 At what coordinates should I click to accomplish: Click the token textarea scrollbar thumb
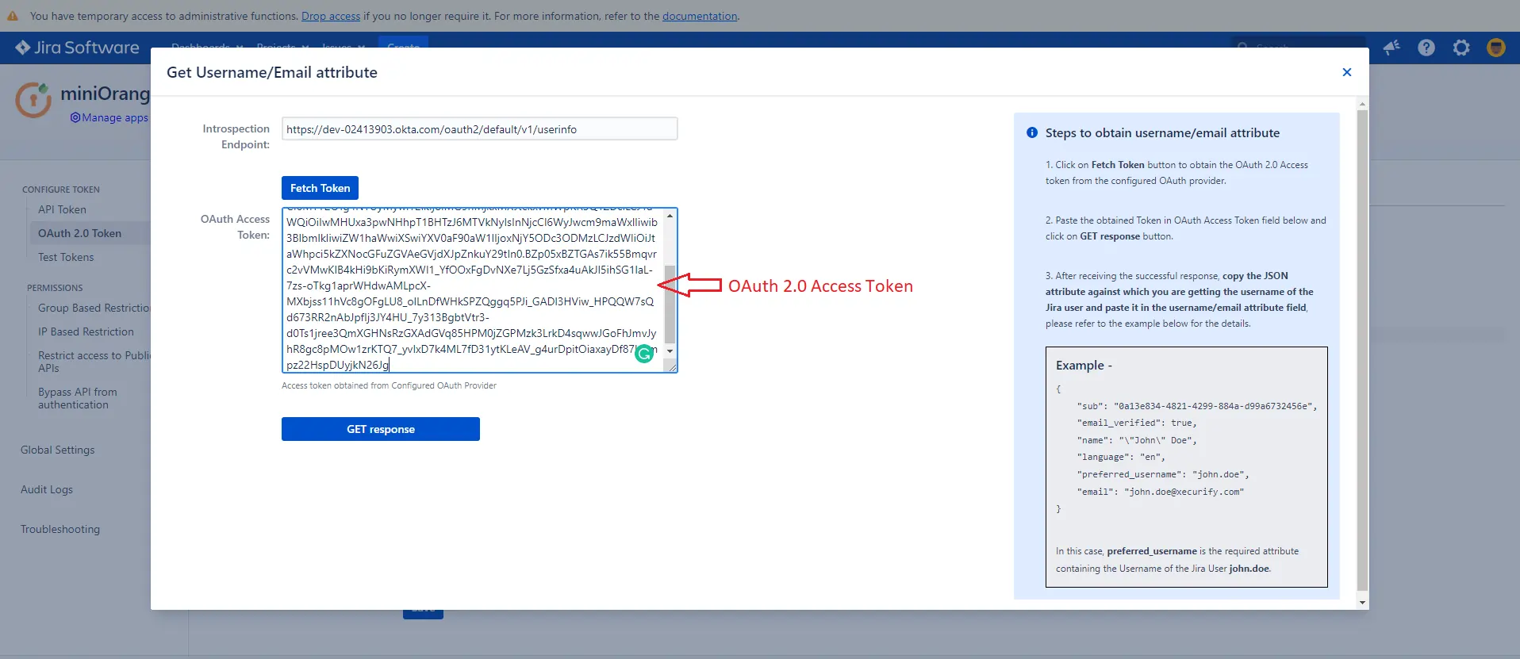(x=670, y=305)
